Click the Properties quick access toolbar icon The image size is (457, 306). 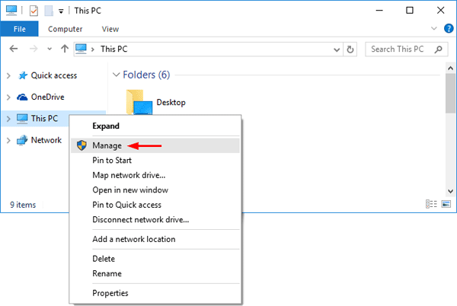[34, 11]
